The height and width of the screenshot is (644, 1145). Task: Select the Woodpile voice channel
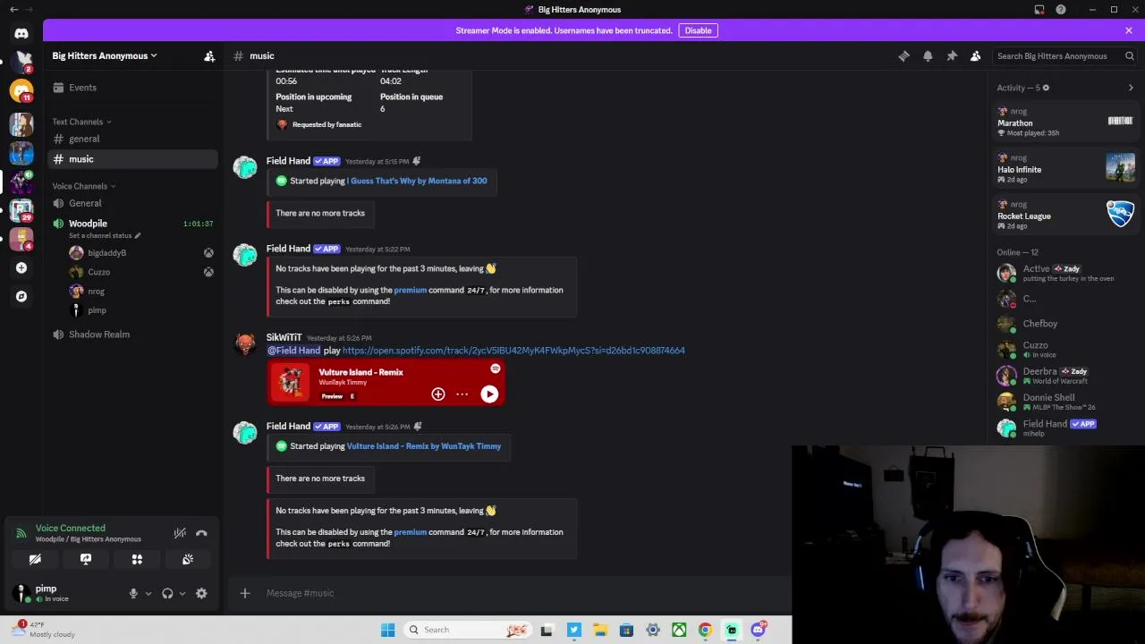(88, 224)
